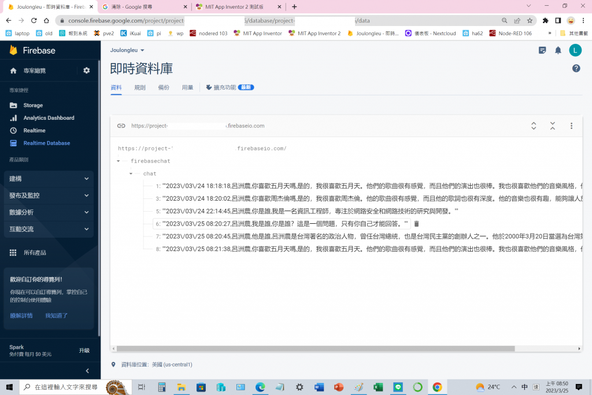This screenshot has height=395, width=592.
Task: Select chat entry 8 row
Action: (368, 249)
